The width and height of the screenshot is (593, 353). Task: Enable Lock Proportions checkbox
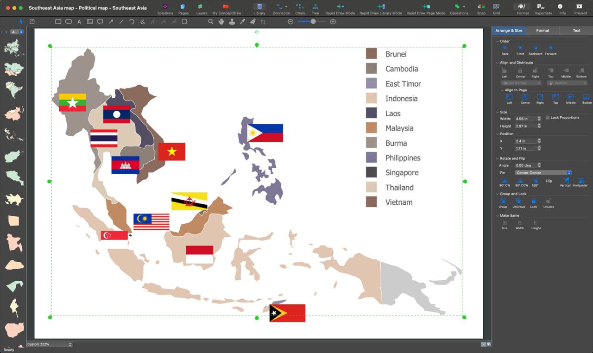[548, 118]
